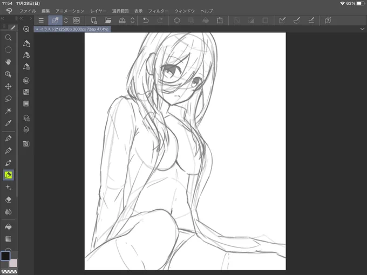Open the 選択範囲 menu
The height and width of the screenshot is (275, 367).
pyautogui.click(x=120, y=11)
